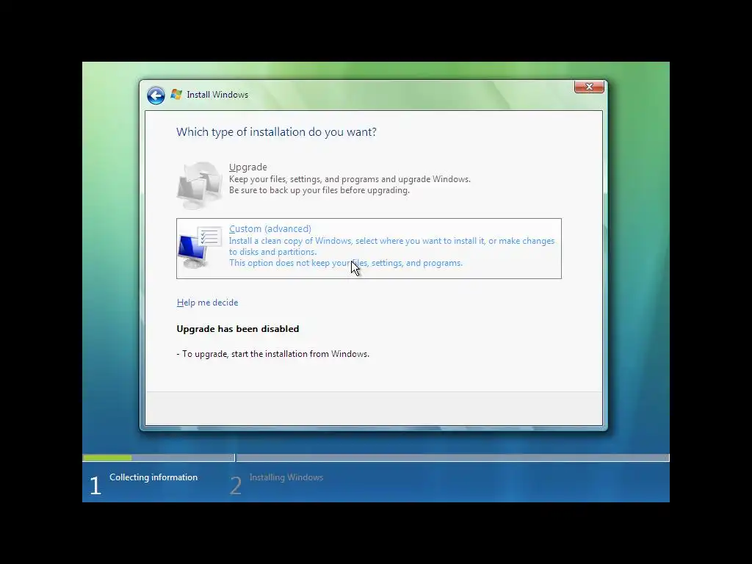Go back with the blue arrow button
The width and height of the screenshot is (752, 564).
156,95
